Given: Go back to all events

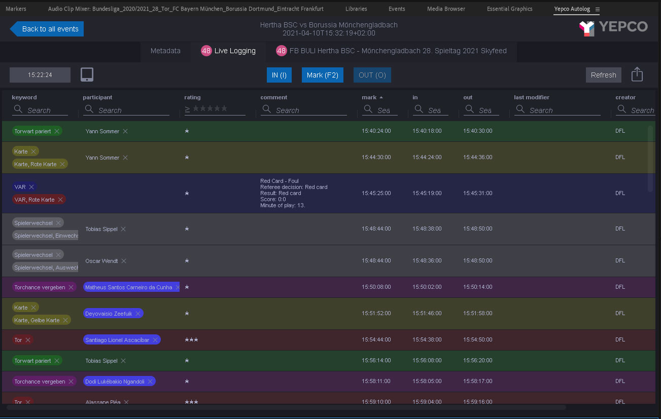Looking at the screenshot, I should [47, 29].
